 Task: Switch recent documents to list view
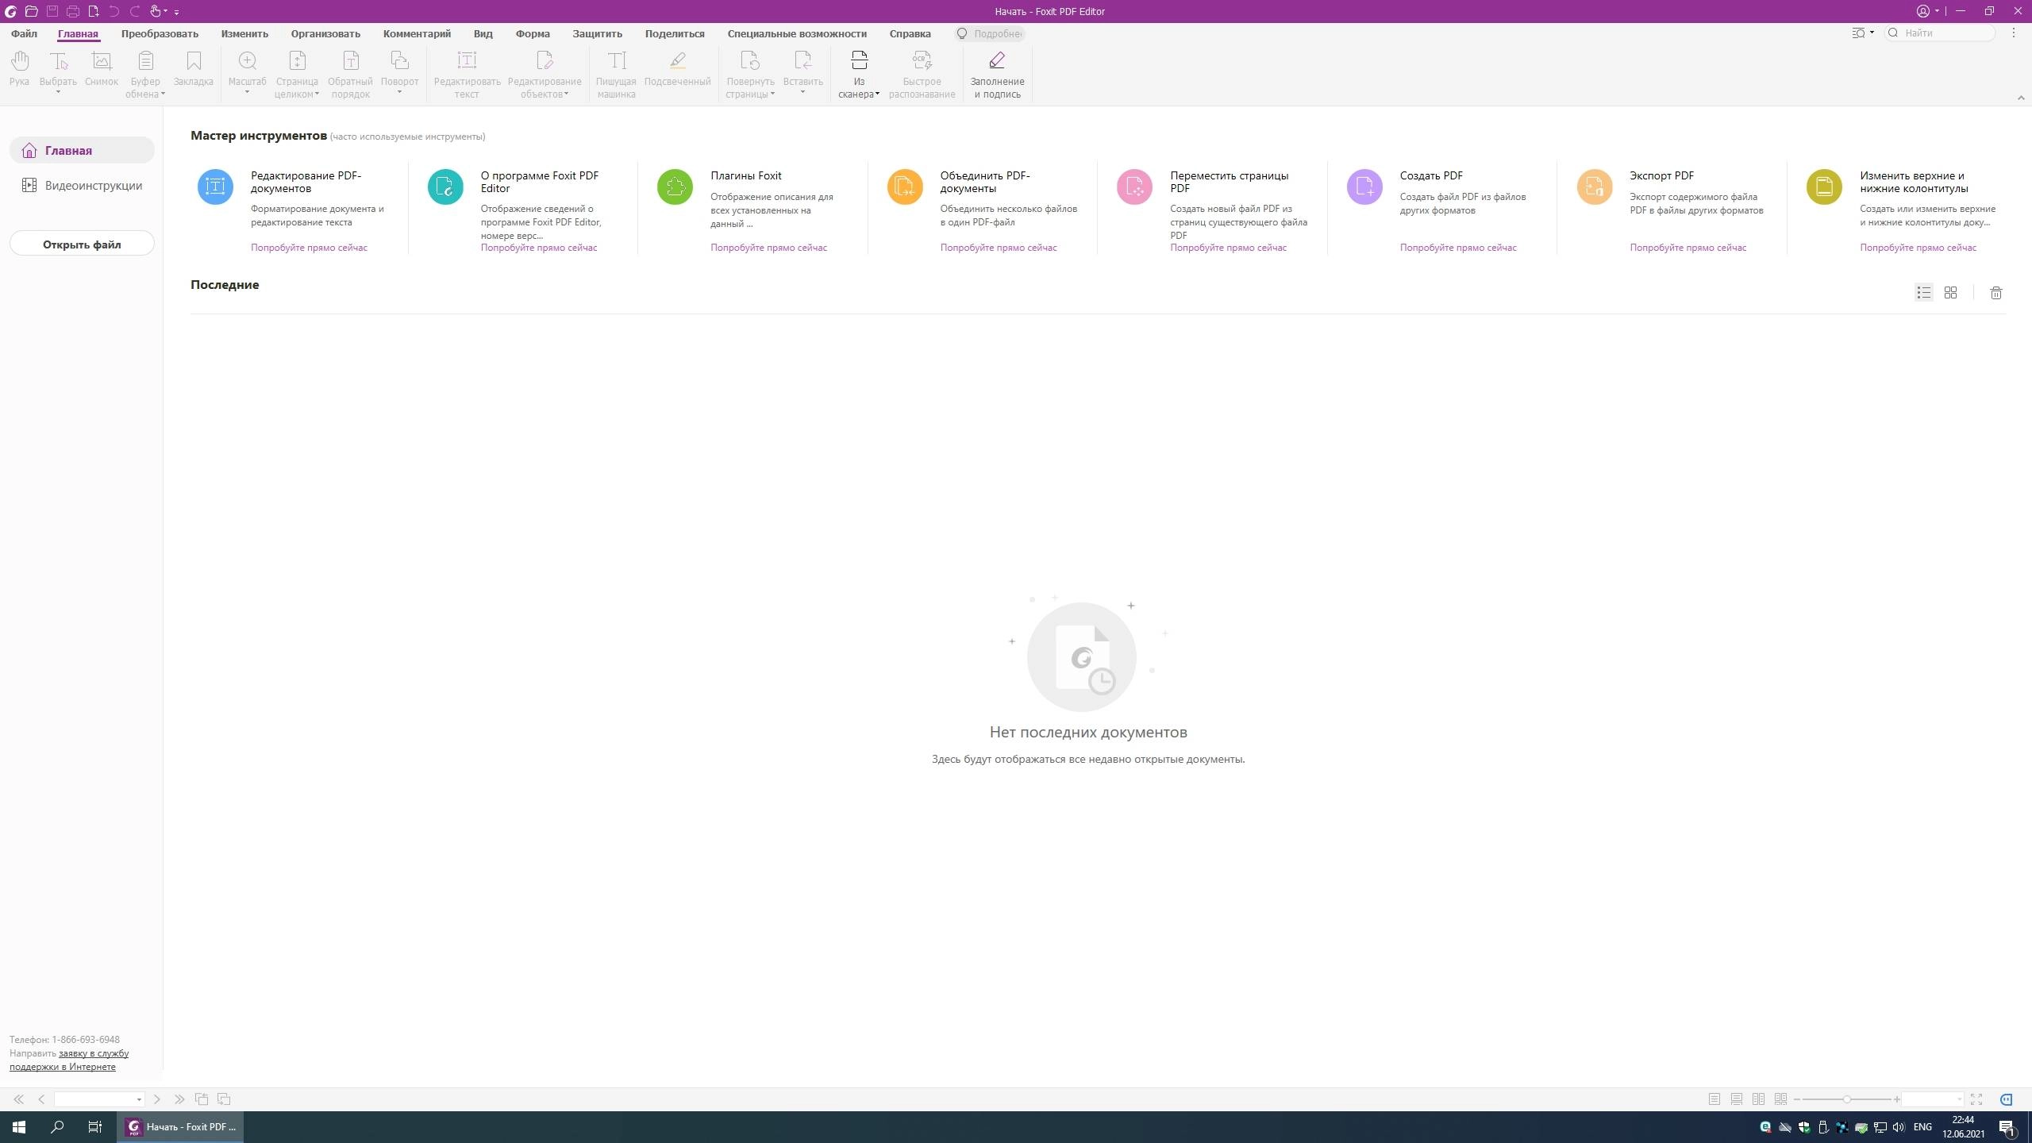tap(1923, 293)
